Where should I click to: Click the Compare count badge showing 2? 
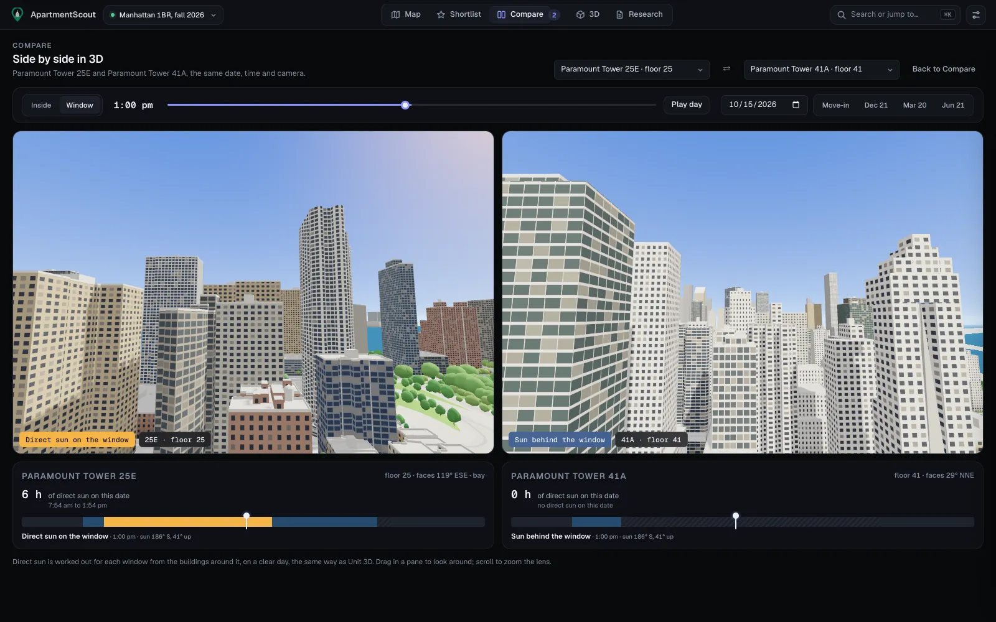coord(554,15)
